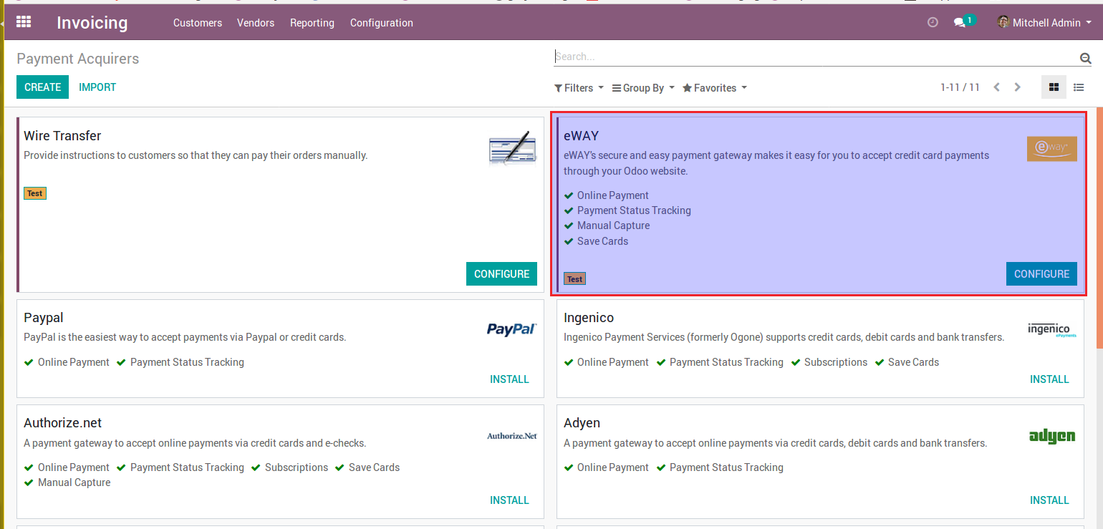
Task: Click the eWAY card title
Action: (582, 135)
